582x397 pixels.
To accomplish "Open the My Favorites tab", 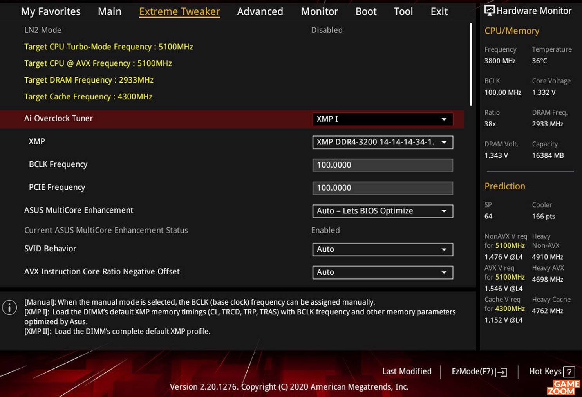I will click(51, 12).
